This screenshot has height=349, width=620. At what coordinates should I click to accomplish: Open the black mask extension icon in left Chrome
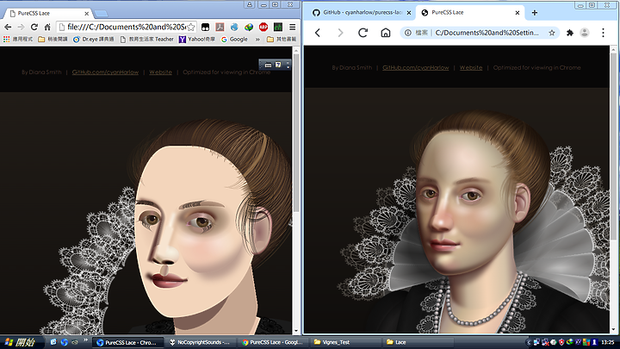[205, 27]
